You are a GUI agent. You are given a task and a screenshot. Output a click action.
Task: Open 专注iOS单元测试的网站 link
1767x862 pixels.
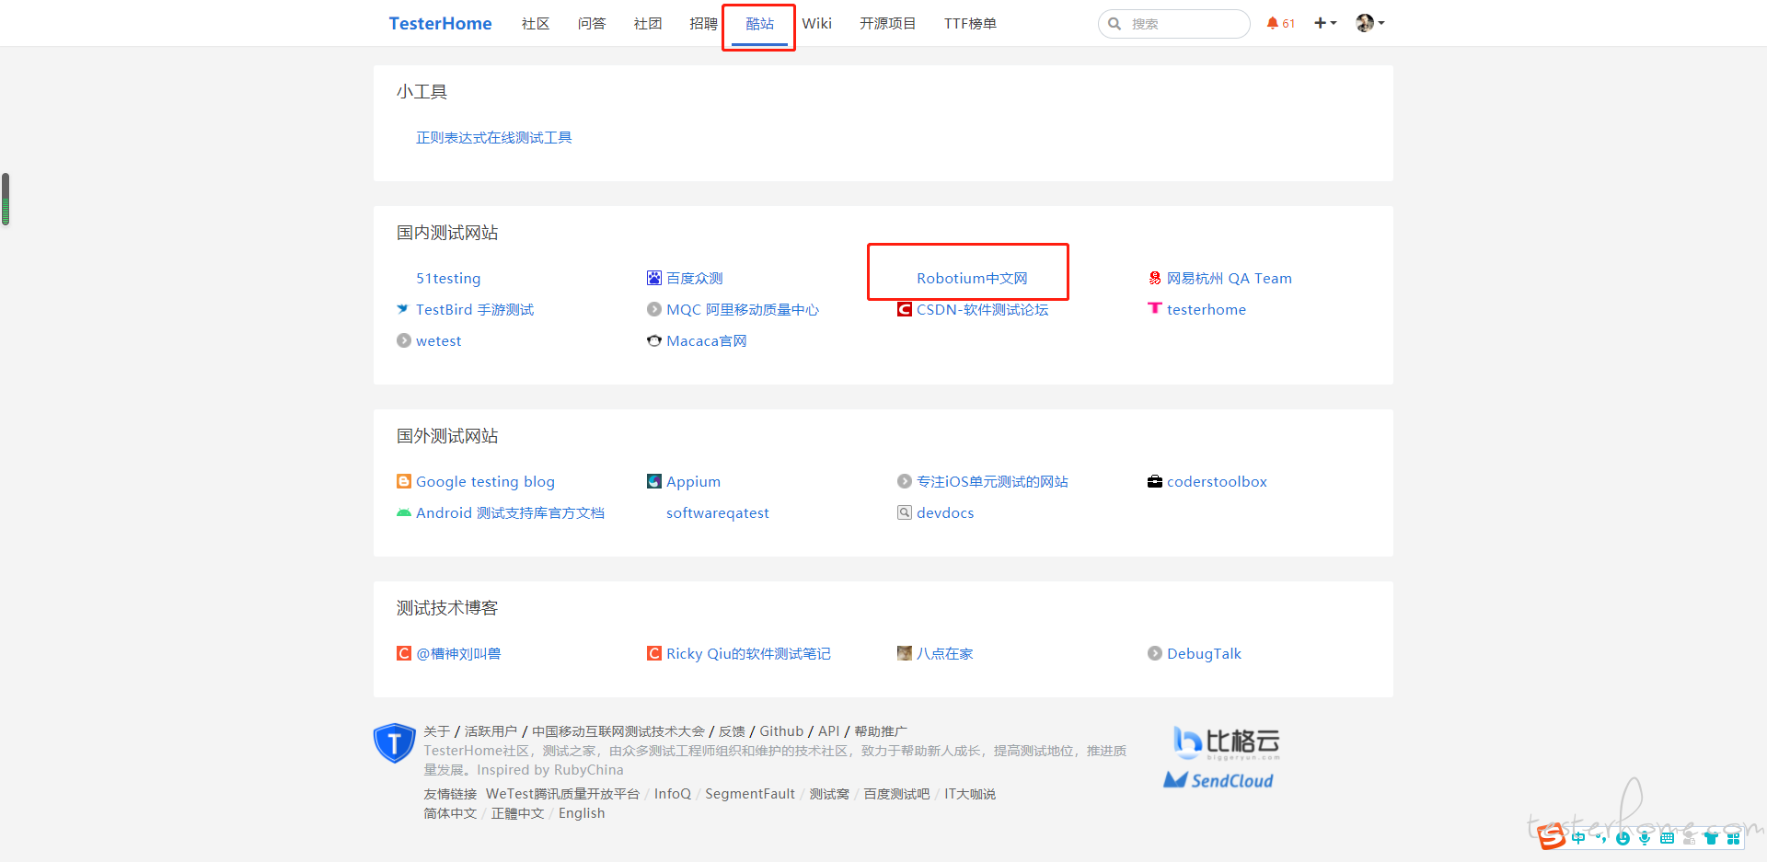(992, 481)
